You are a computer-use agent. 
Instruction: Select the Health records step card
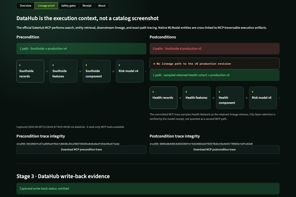coord(163,98)
